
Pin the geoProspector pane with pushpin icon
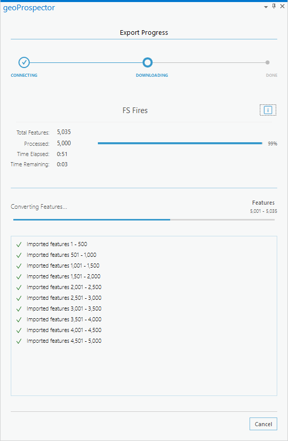tap(274, 6)
